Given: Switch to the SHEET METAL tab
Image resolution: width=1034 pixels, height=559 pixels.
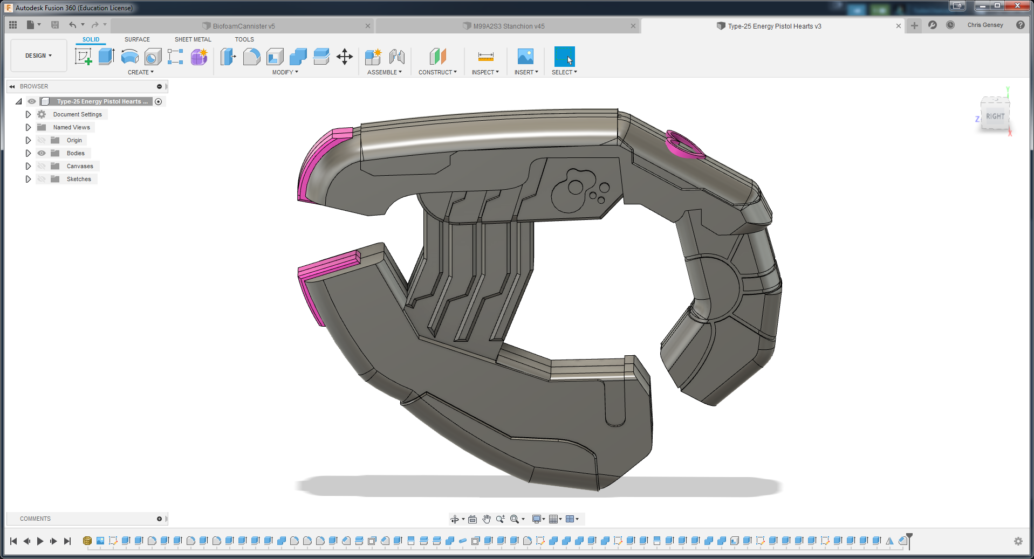Looking at the screenshot, I should tap(193, 39).
